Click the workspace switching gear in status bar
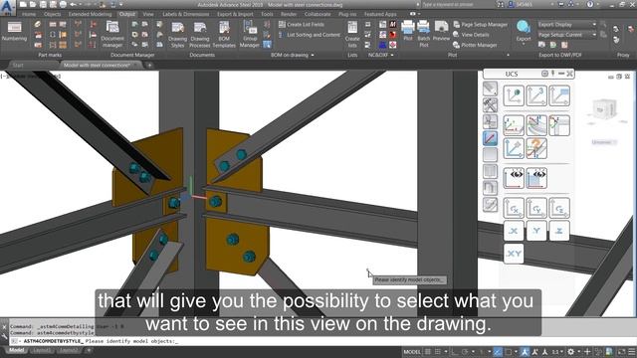Image resolution: width=637 pixels, height=358 pixels. (x=570, y=351)
